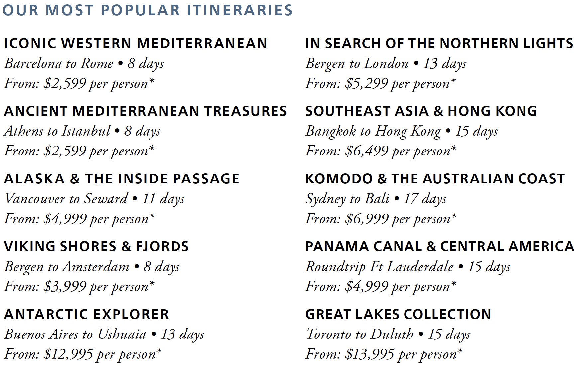The image size is (579, 368).
Task: Click the Viking Shores & Fjords heading
Action: coord(96,246)
